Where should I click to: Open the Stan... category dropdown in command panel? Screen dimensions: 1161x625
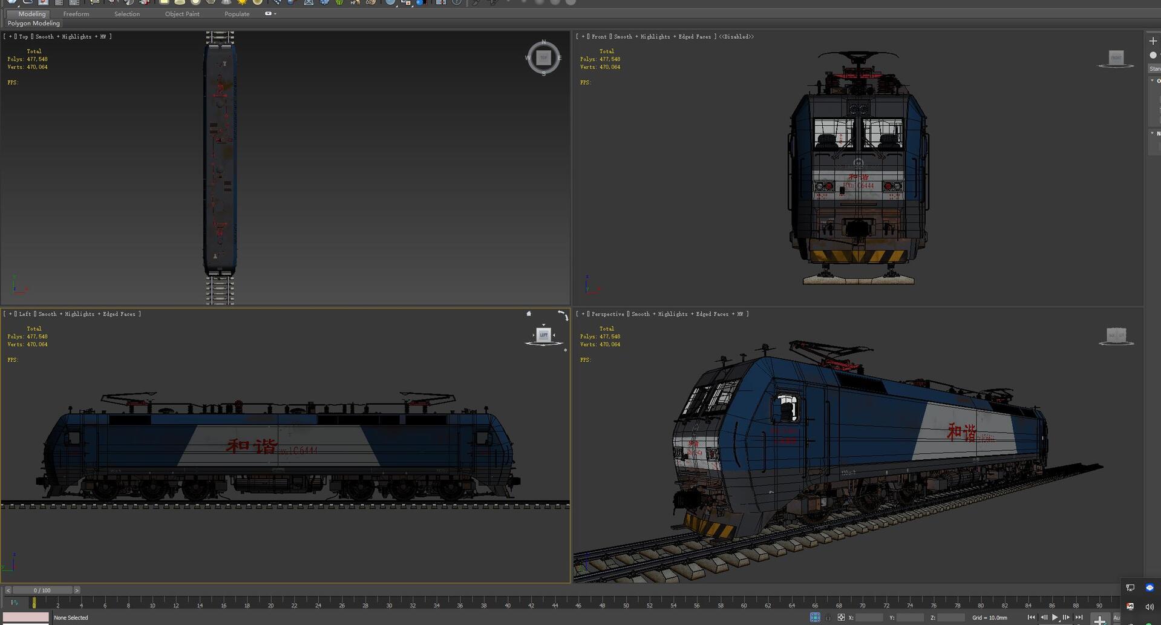(1155, 68)
